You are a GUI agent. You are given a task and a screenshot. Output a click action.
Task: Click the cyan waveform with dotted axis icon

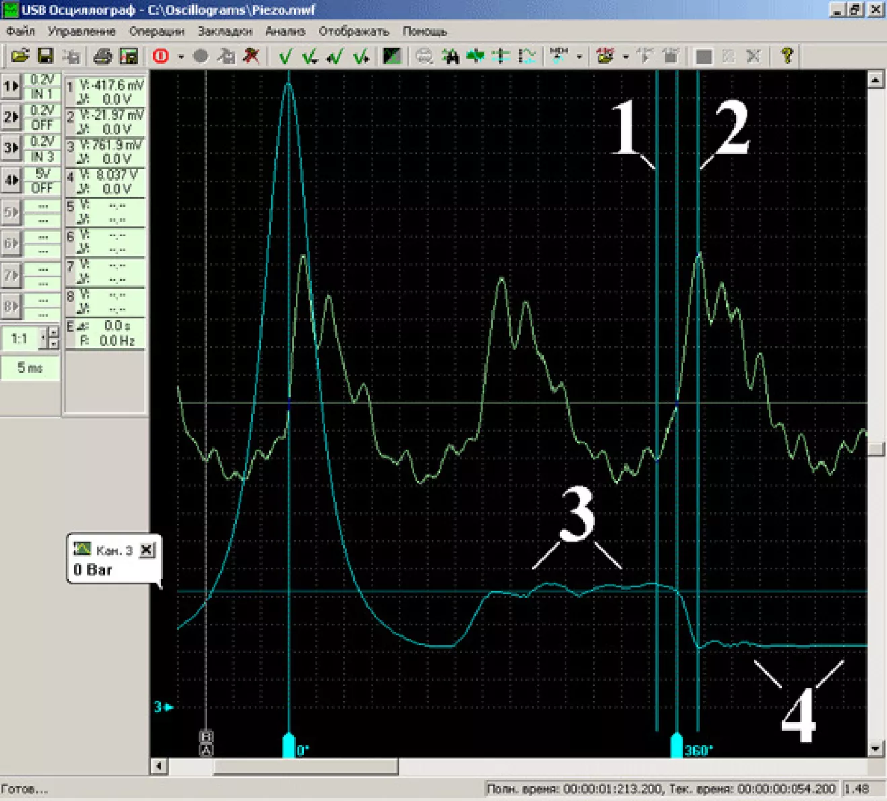point(527,56)
